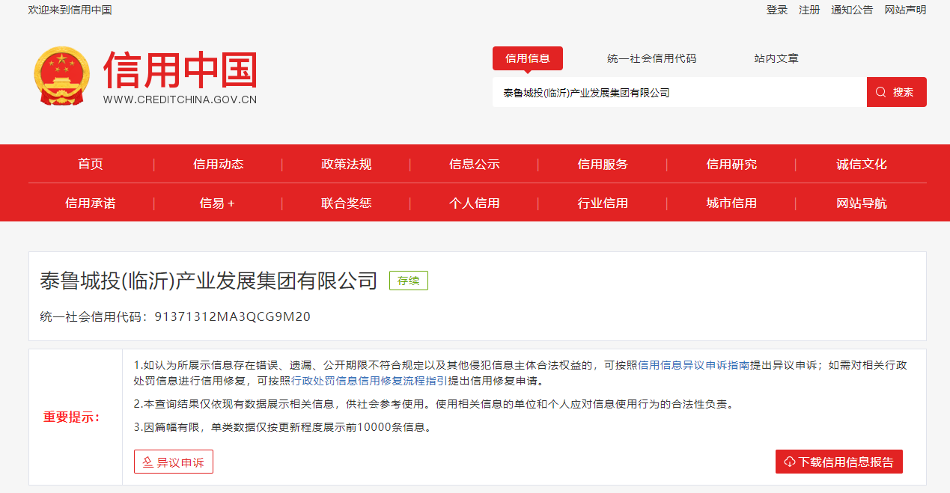Click credit code 91371312MA3QCG9M20
The width and height of the screenshot is (950, 493).
click(x=232, y=316)
